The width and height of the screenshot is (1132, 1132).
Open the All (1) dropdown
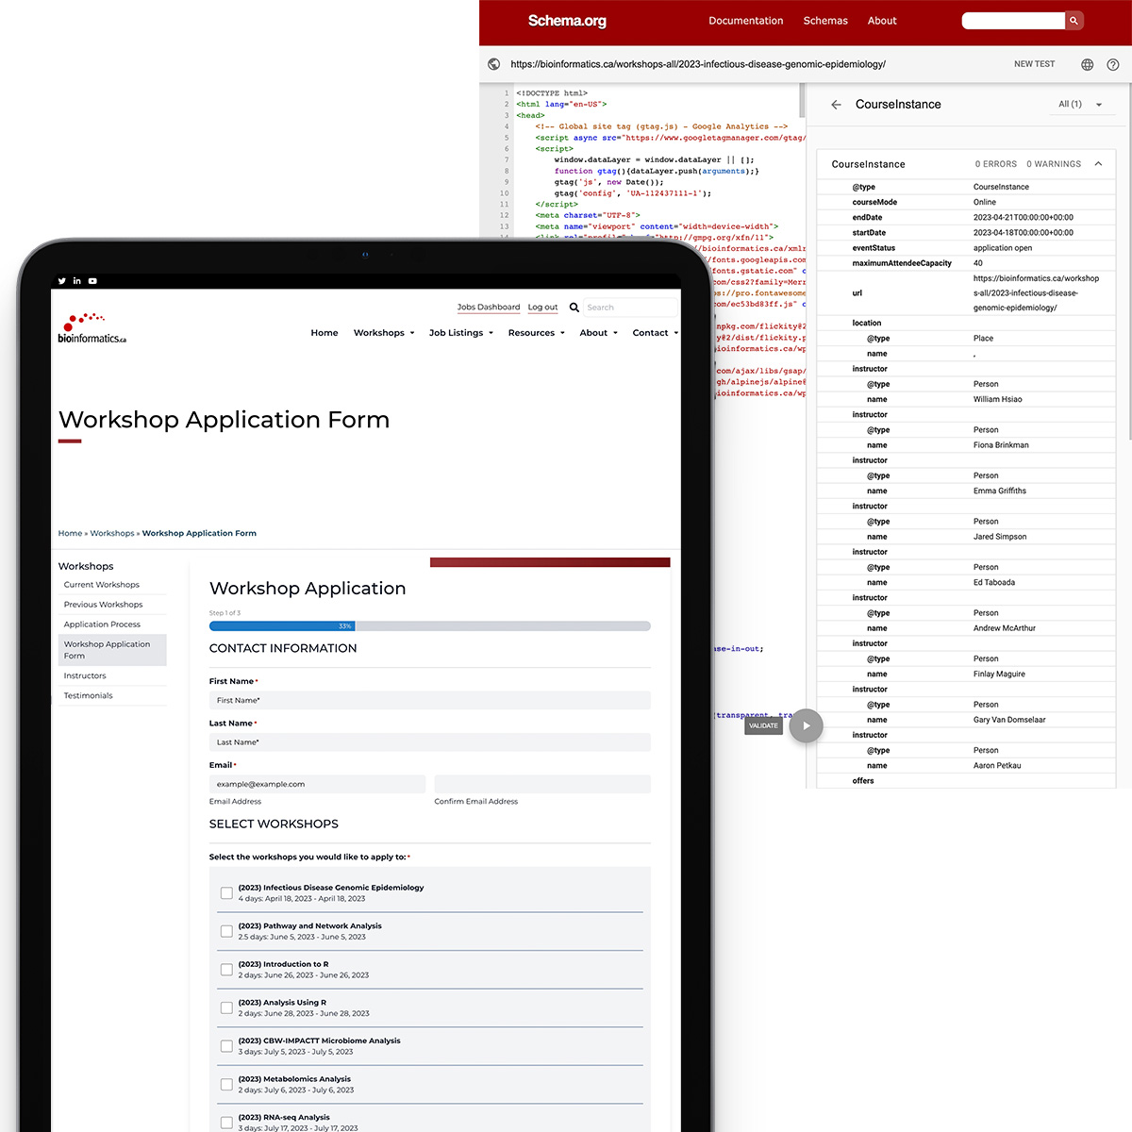point(1080,105)
